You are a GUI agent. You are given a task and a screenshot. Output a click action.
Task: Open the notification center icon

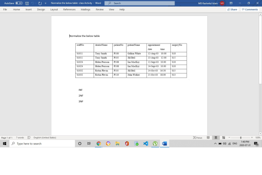point(256,144)
